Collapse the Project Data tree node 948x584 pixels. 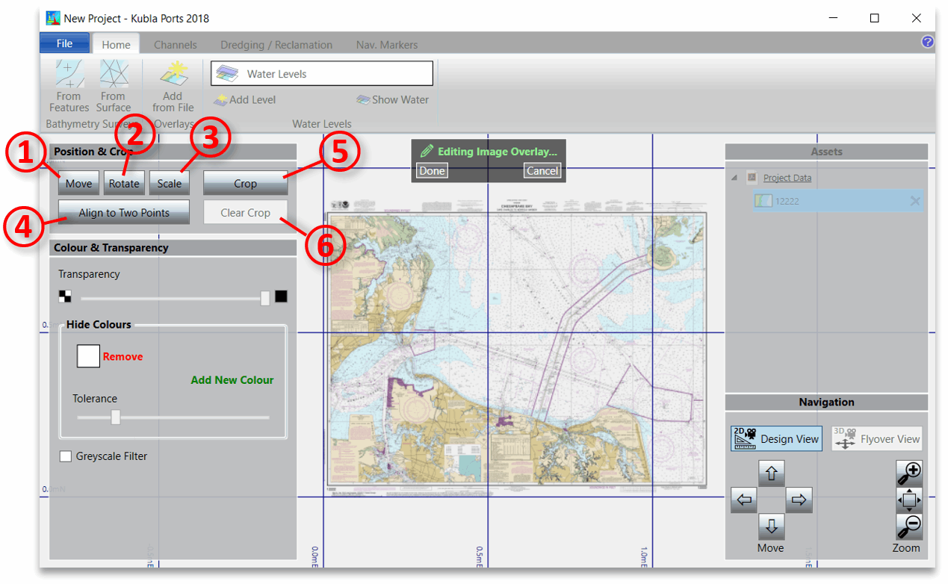pyautogui.click(x=734, y=178)
